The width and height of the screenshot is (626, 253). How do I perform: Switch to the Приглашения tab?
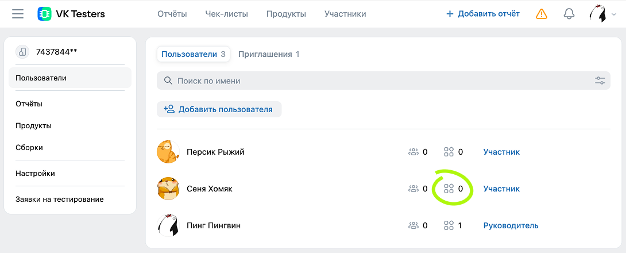[x=269, y=55]
